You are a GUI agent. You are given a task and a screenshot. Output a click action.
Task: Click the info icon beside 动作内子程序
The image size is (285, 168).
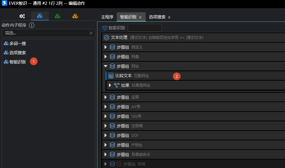32,25
